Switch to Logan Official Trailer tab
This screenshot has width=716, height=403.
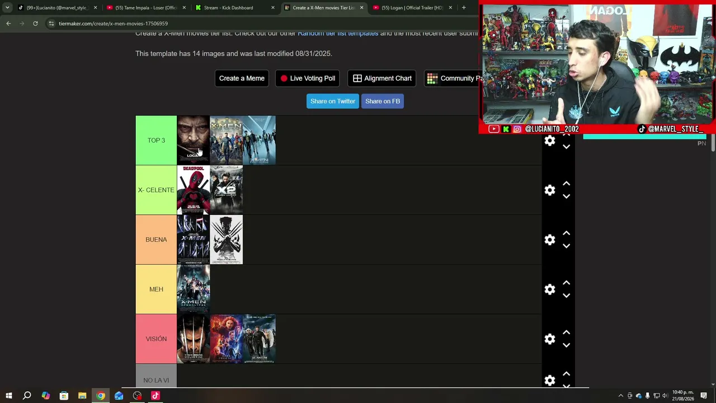point(413,8)
